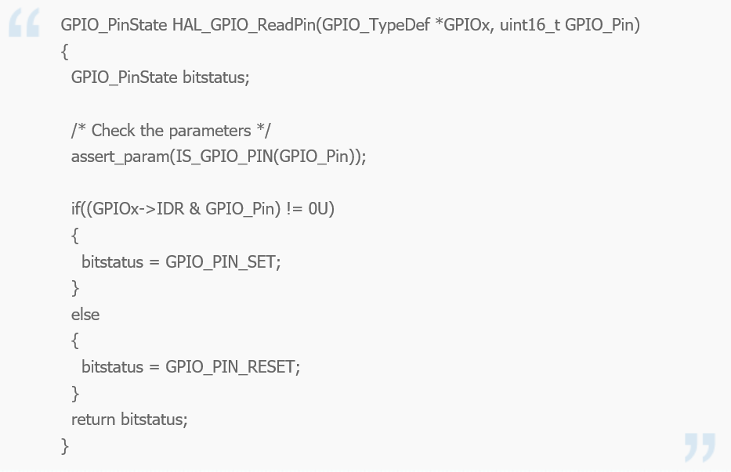Click the closing quotation mark icon
Viewport: 731px width, 472px height.
700,447
